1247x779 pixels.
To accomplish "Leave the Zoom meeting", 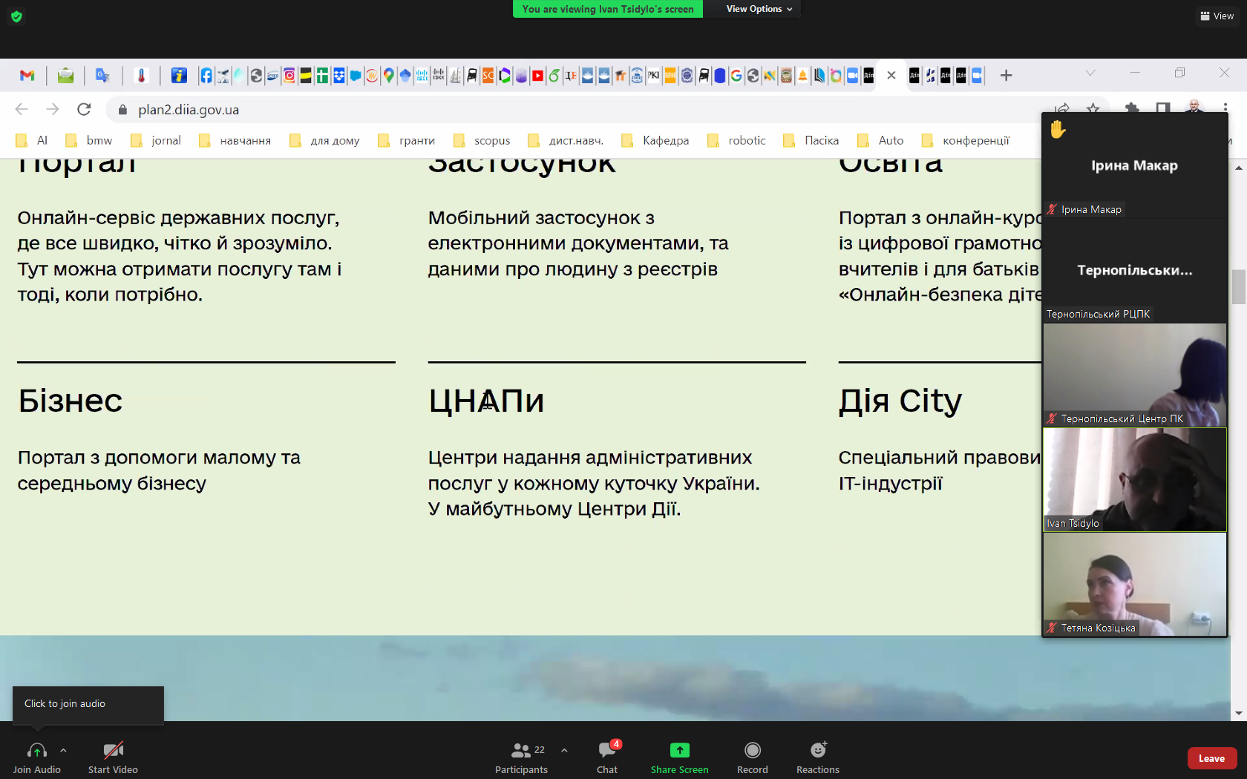I will [x=1212, y=758].
